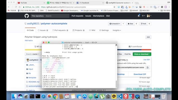Open WebStorm in the Dock
Viewport: 178px width, 100px height.
[97, 96]
